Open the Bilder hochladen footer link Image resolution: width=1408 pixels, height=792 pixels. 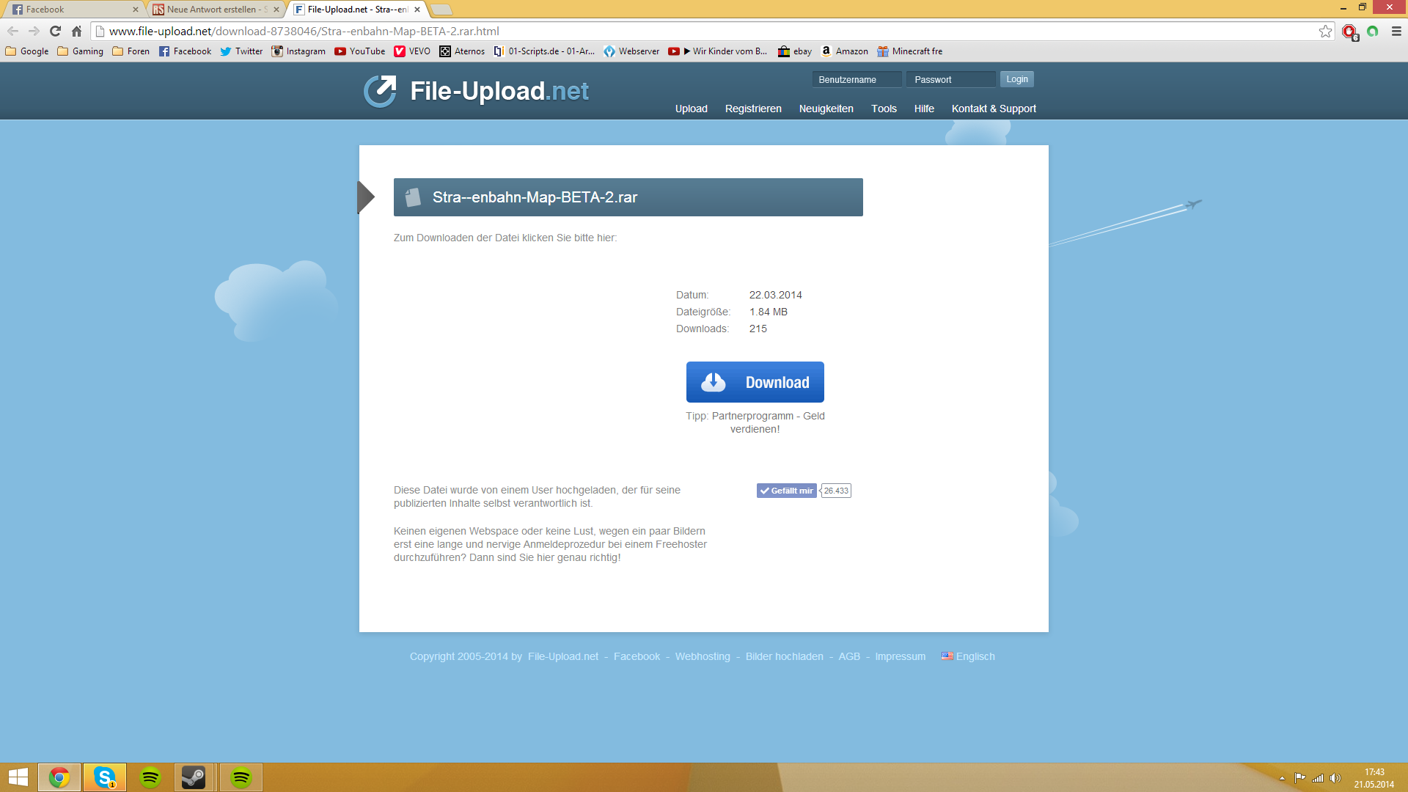point(784,656)
